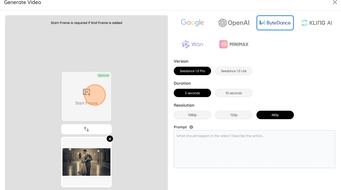Set duration to 5 seconds
Image resolution: width=341 pixels, height=190 pixels.
tap(192, 93)
